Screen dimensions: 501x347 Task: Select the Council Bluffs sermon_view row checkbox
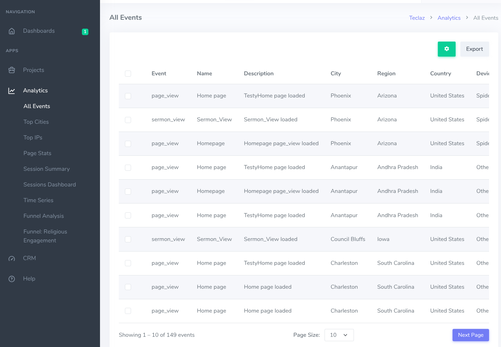click(x=128, y=239)
